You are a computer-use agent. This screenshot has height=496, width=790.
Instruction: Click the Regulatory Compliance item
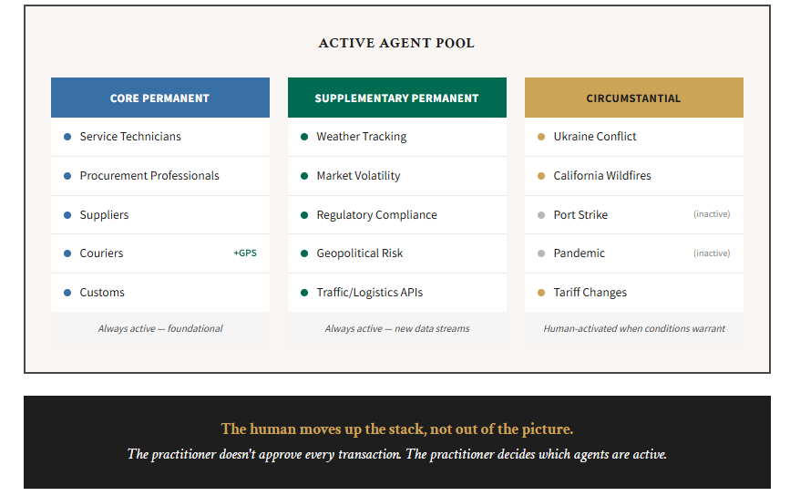point(376,215)
